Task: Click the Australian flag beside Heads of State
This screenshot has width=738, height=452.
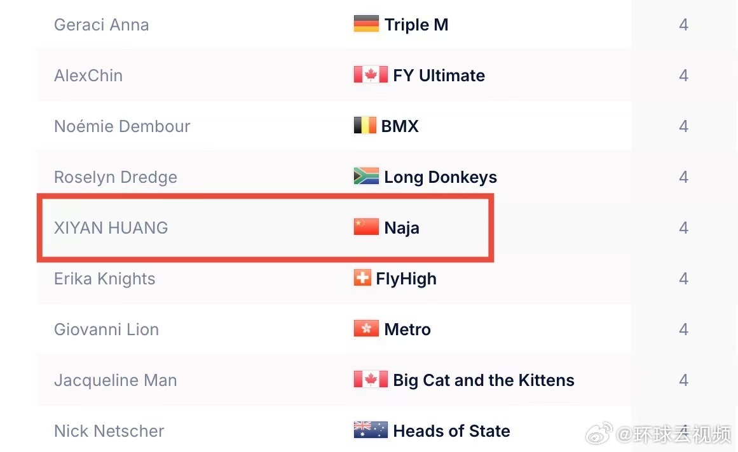Action: pyautogui.click(x=371, y=430)
